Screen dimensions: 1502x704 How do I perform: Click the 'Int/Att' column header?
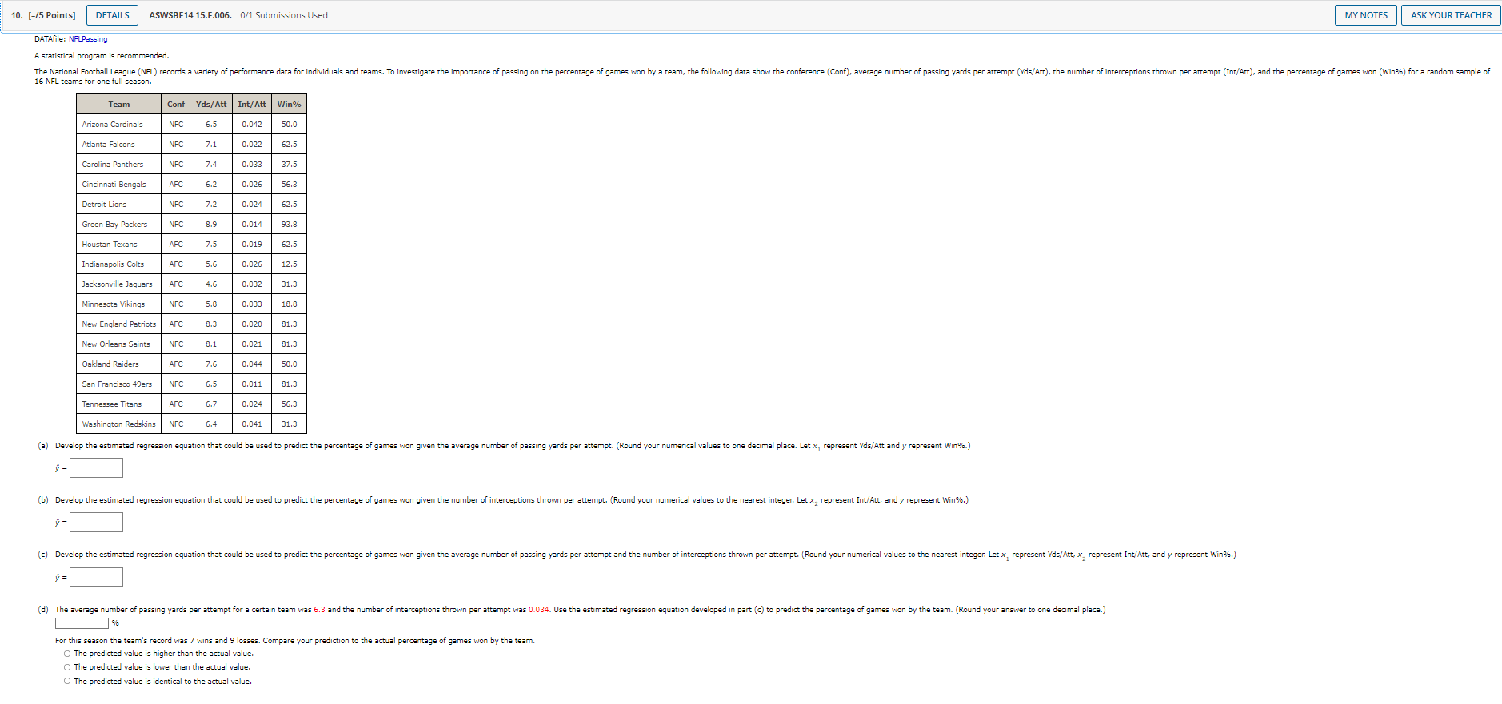tap(252, 105)
